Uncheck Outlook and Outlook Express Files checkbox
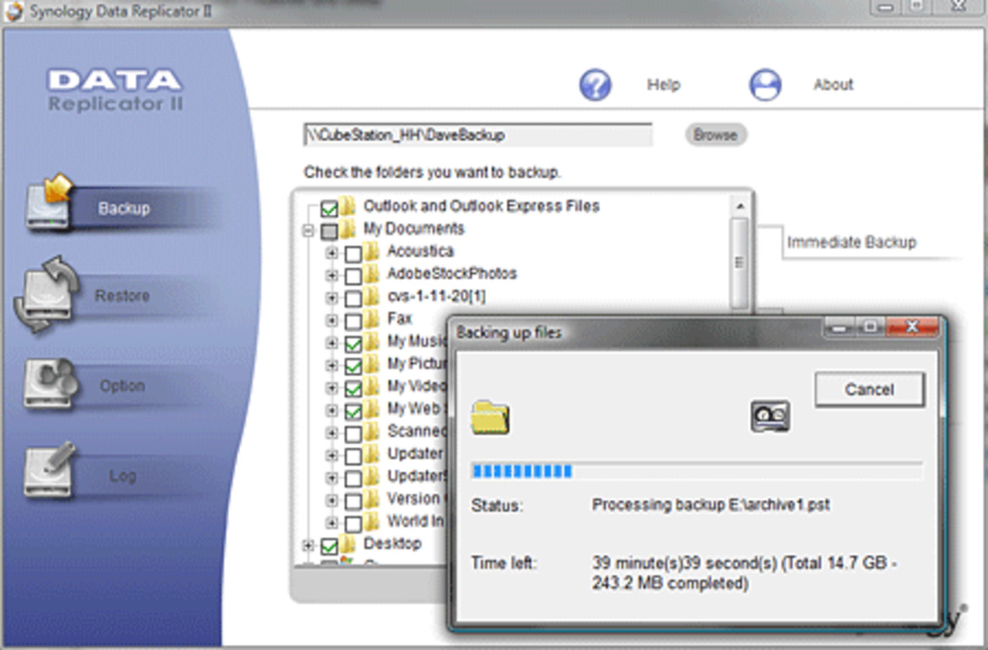This screenshot has width=988, height=650. 329,208
